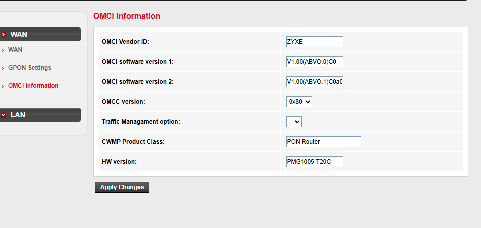Screen dimensions: 481x228
Task: Open the GPON Settings page
Action: [30, 68]
